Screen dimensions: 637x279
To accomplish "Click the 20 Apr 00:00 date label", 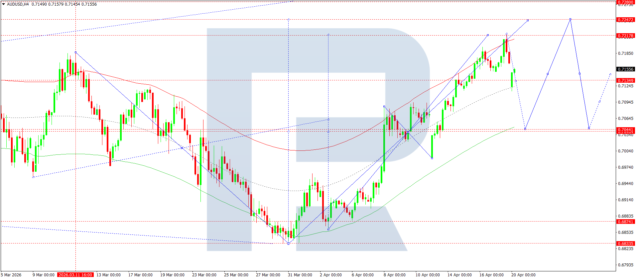I will pos(523,275).
